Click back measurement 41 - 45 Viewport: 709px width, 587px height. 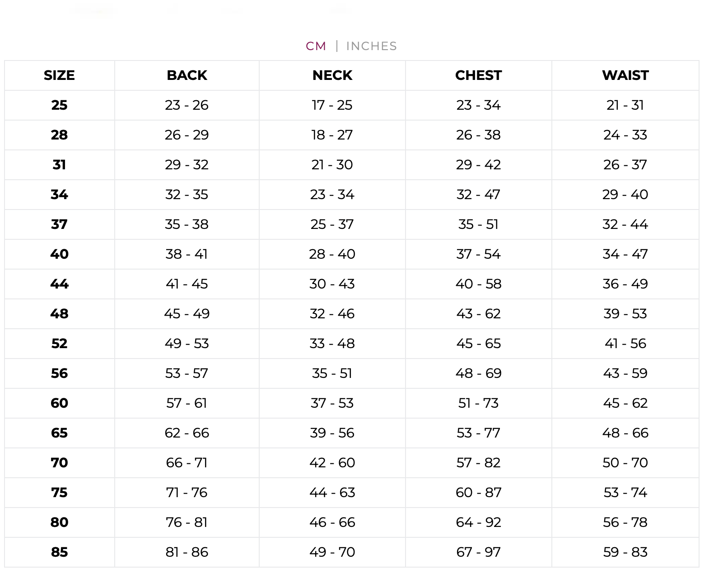(187, 284)
